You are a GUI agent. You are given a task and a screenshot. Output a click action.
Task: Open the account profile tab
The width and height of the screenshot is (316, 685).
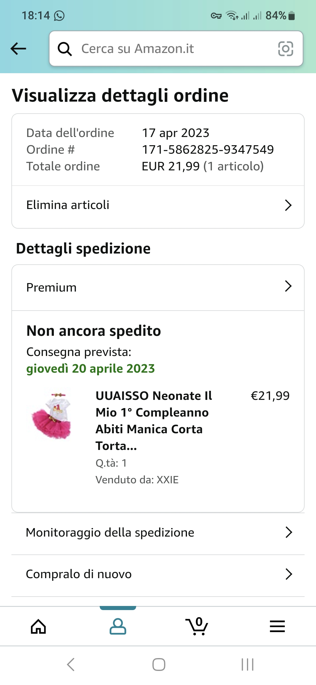(x=118, y=626)
